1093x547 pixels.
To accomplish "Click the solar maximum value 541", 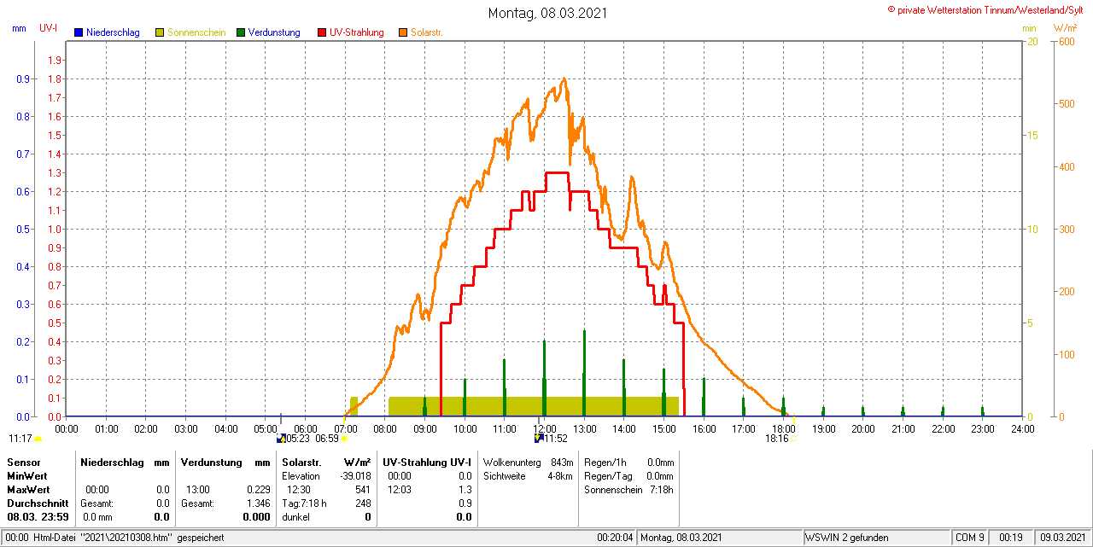I will (x=363, y=490).
